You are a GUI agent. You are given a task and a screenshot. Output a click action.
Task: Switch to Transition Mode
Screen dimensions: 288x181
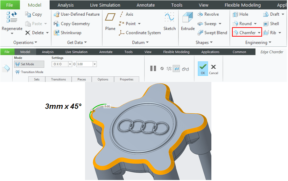pos(29,72)
